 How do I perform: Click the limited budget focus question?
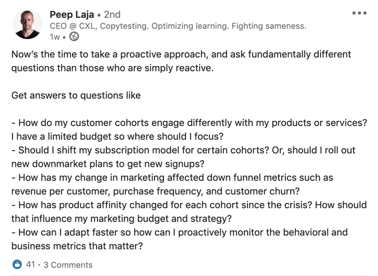point(117,136)
